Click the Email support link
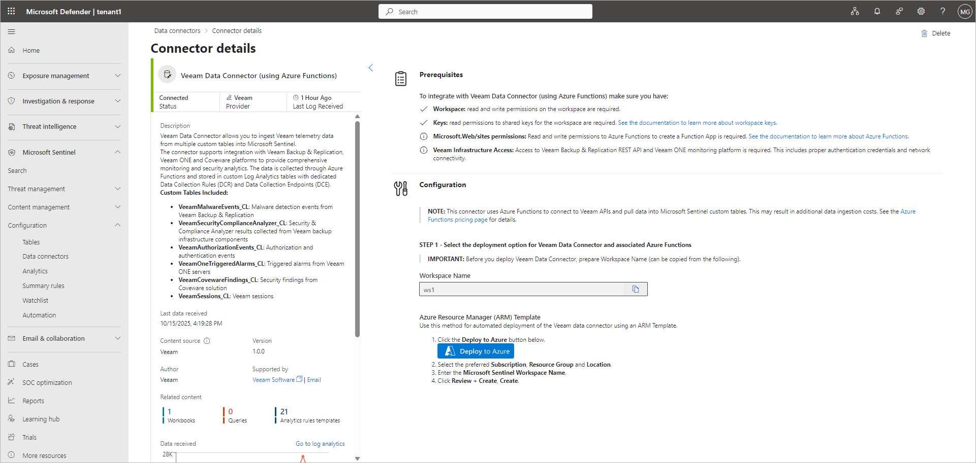976x463 pixels. (x=314, y=380)
